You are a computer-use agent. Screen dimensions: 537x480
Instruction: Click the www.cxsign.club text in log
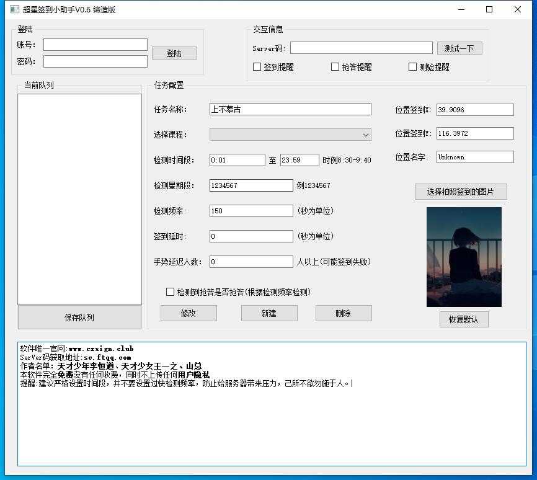(101, 349)
